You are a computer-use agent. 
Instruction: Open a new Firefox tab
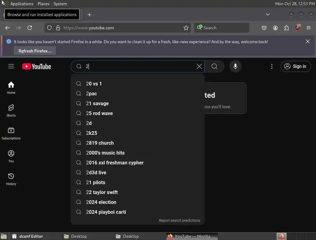tap(89, 15)
